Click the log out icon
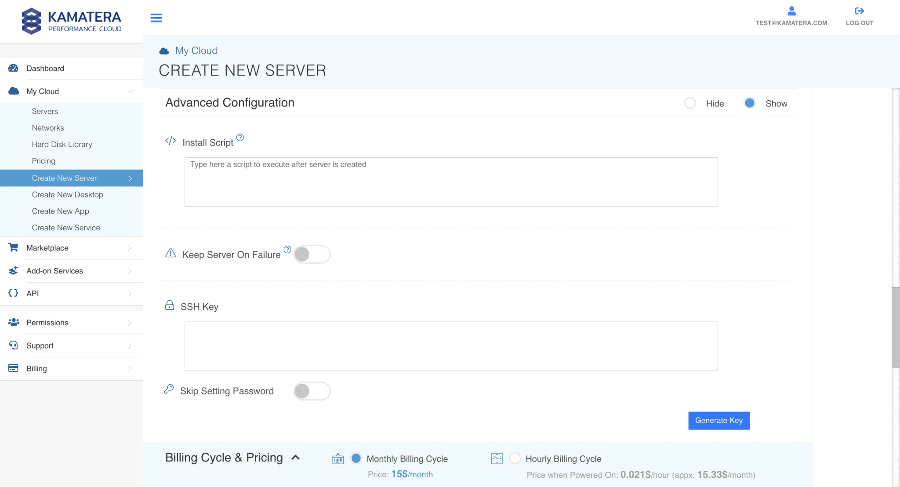This screenshot has width=900, height=487. (x=859, y=11)
